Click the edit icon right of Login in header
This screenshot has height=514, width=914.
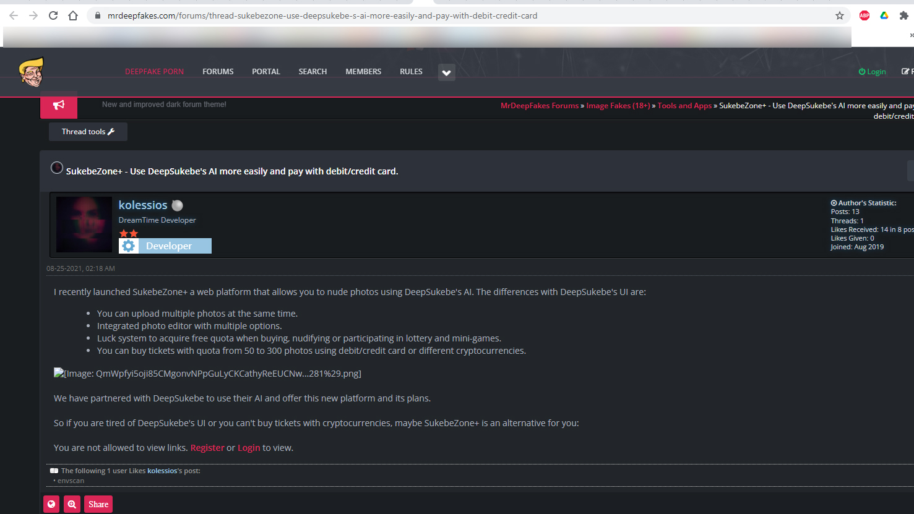[x=905, y=72]
